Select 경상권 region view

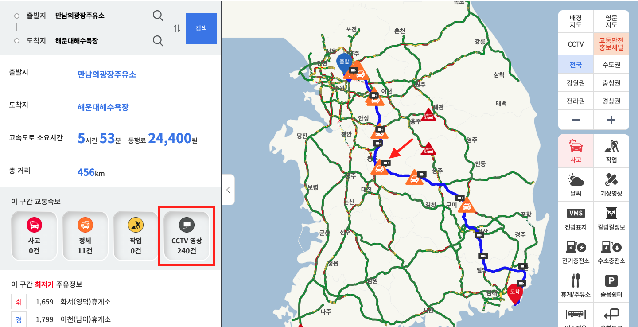click(x=611, y=101)
